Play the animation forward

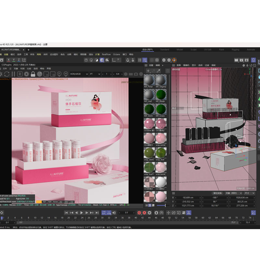click(x=82, y=213)
